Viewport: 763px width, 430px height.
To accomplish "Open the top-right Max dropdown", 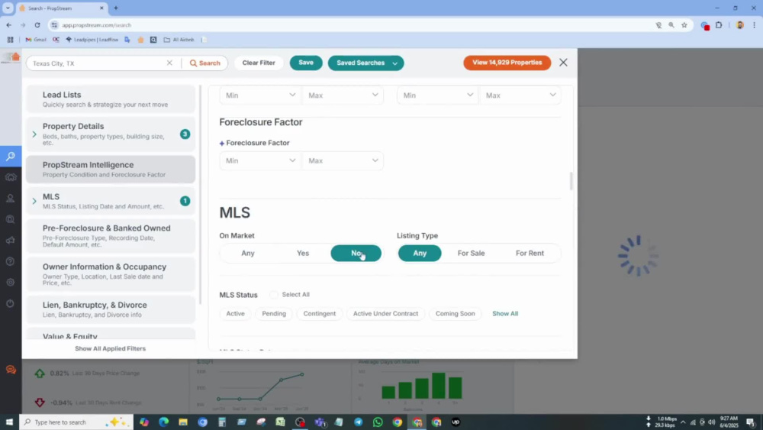I will coord(520,95).
